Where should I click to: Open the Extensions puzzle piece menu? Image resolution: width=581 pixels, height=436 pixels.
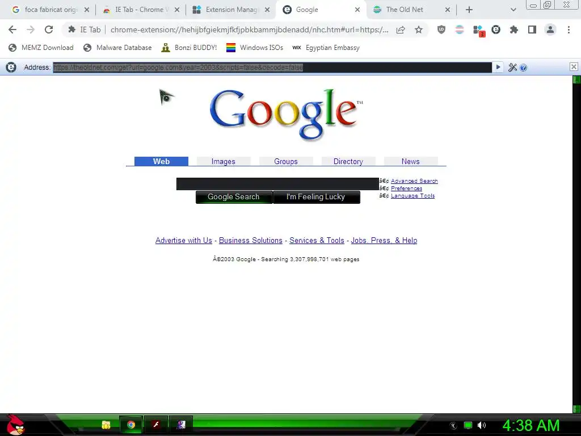point(514,30)
